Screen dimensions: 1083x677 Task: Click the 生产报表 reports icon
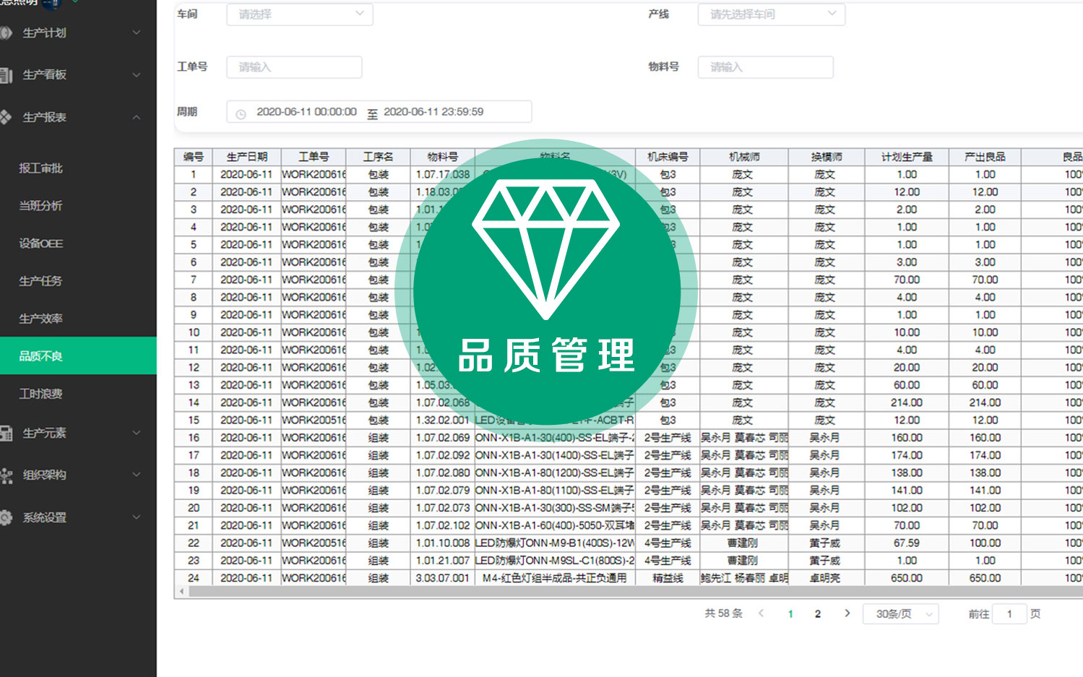6,116
